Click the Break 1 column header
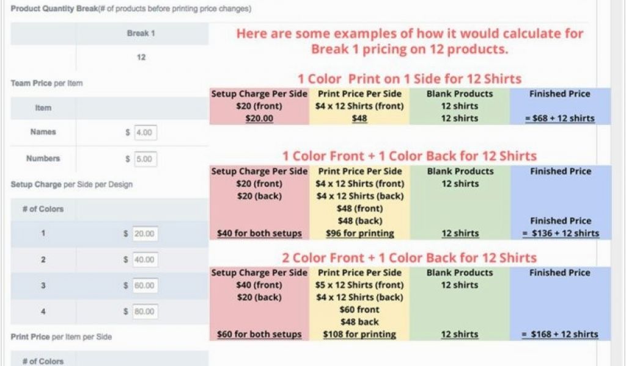The image size is (626, 366). tap(141, 34)
